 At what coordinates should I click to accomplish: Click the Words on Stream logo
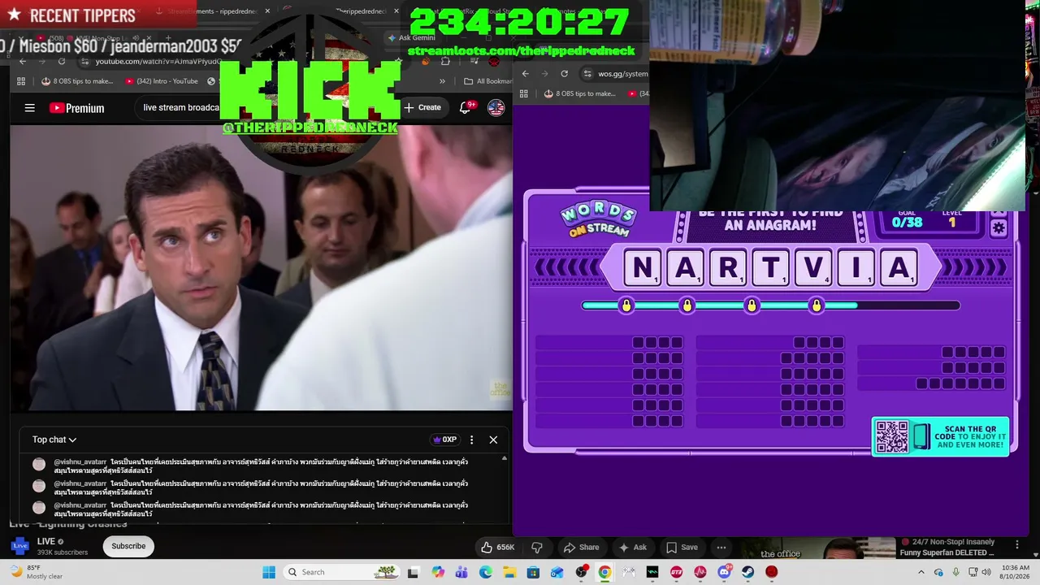point(598,219)
